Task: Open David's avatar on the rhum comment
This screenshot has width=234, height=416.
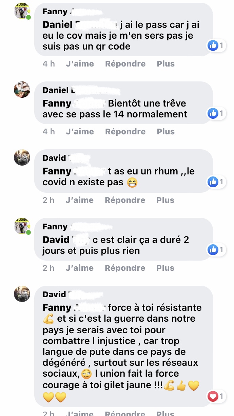Action: (x=22, y=158)
